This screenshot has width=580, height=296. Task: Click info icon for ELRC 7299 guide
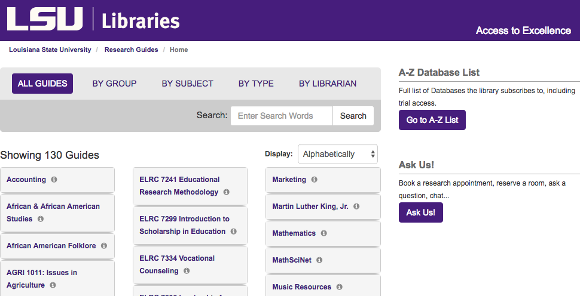233,232
